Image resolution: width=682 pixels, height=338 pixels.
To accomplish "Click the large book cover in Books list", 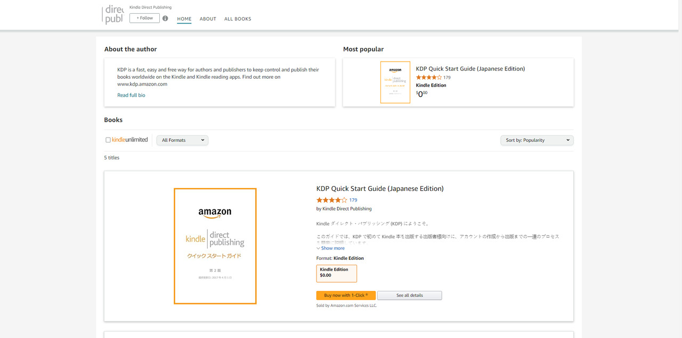I will (x=215, y=246).
